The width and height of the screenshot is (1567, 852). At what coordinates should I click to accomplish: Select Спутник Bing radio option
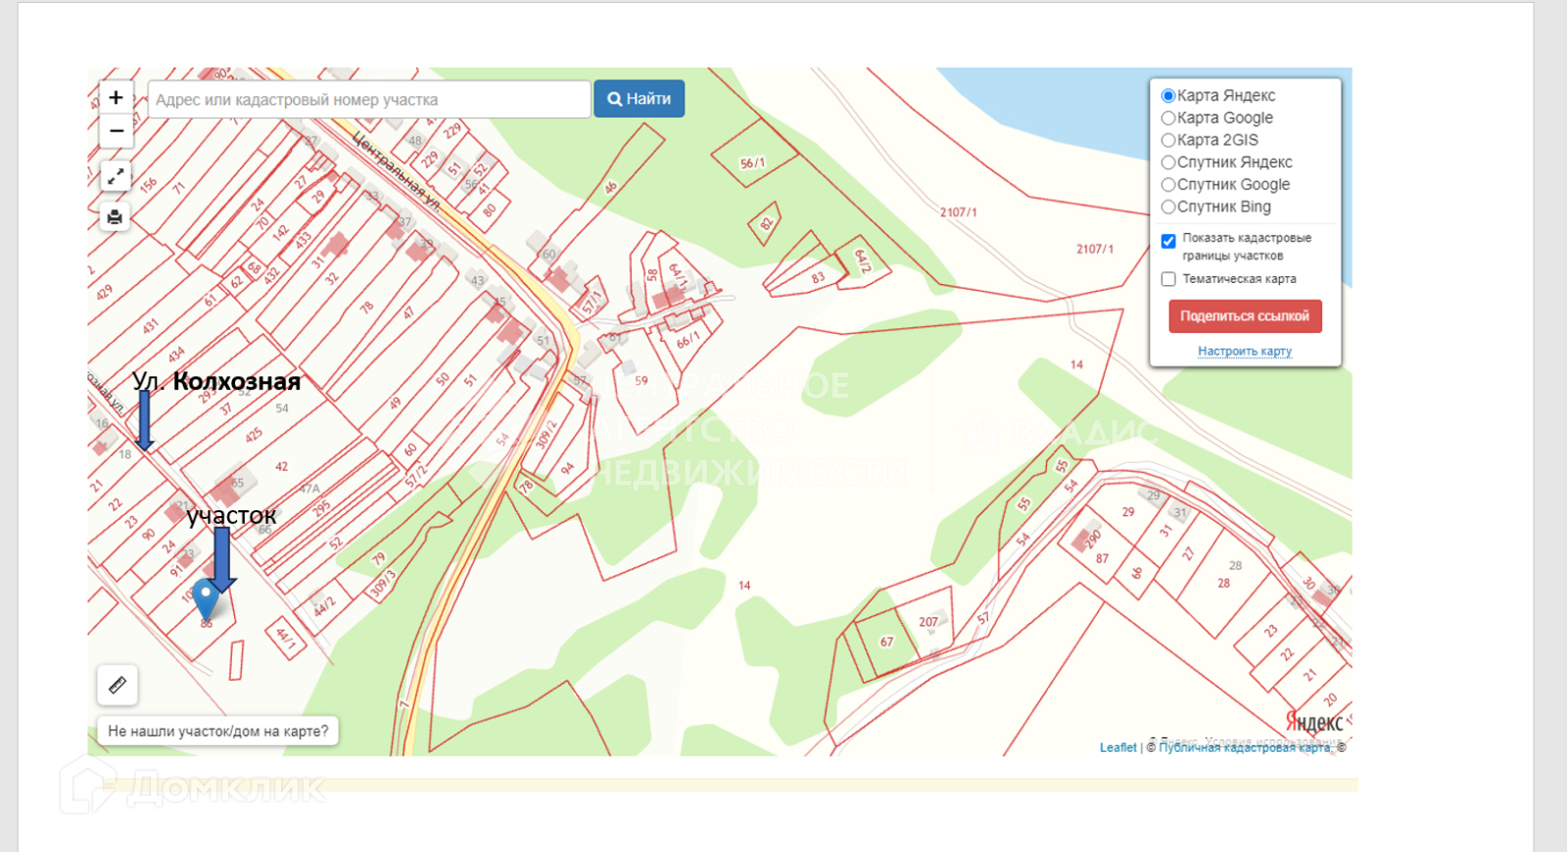tap(1167, 208)
